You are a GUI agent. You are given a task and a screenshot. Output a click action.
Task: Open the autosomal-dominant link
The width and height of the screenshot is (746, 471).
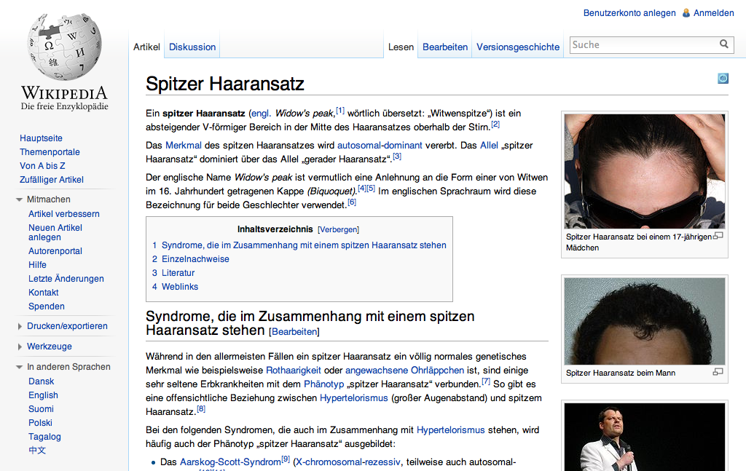coord(380,146)
